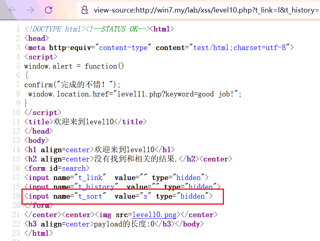Reload the page with the refresh icon
The image size is (320, 241).
[48, 10]
